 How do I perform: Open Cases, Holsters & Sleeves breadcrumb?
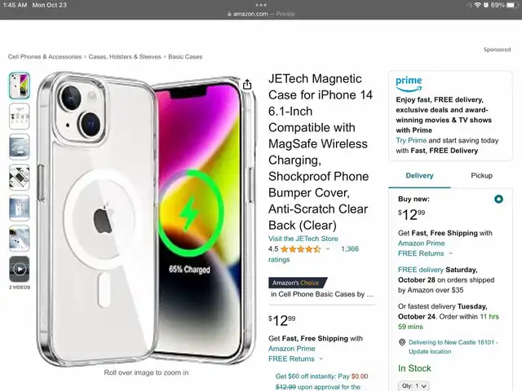click(x=125, y=57)
